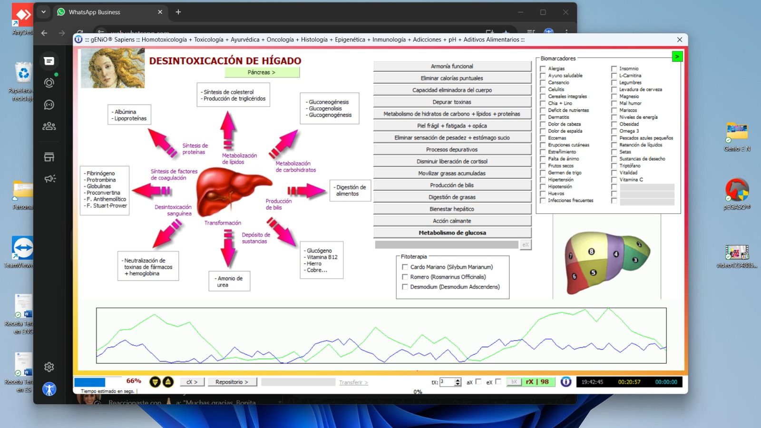Click the gray field left of Transferir
The height and width of the screenshot is (428, 761).
(298, 382)
